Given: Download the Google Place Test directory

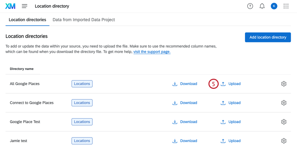Looking at the screenshot, I should coord(185,122).
